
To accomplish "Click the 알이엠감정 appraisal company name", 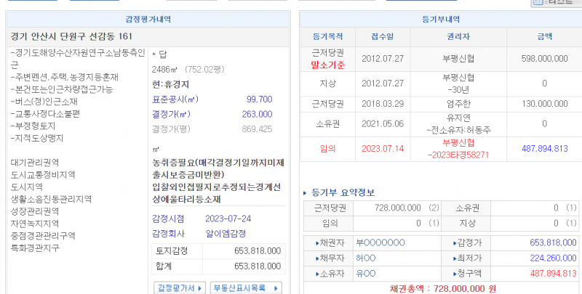I will [x=225, y=234].
